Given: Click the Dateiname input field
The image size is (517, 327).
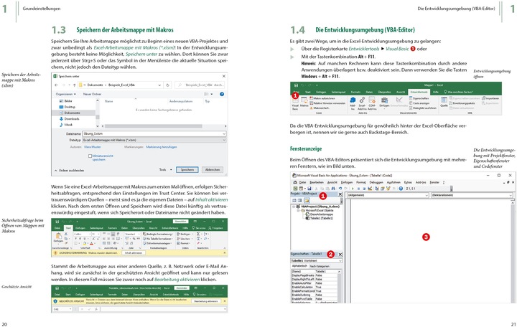Looking at the screenshot, I should (154, 134).
